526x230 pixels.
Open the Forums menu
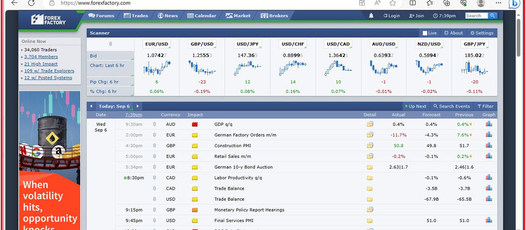pos(101,16)
